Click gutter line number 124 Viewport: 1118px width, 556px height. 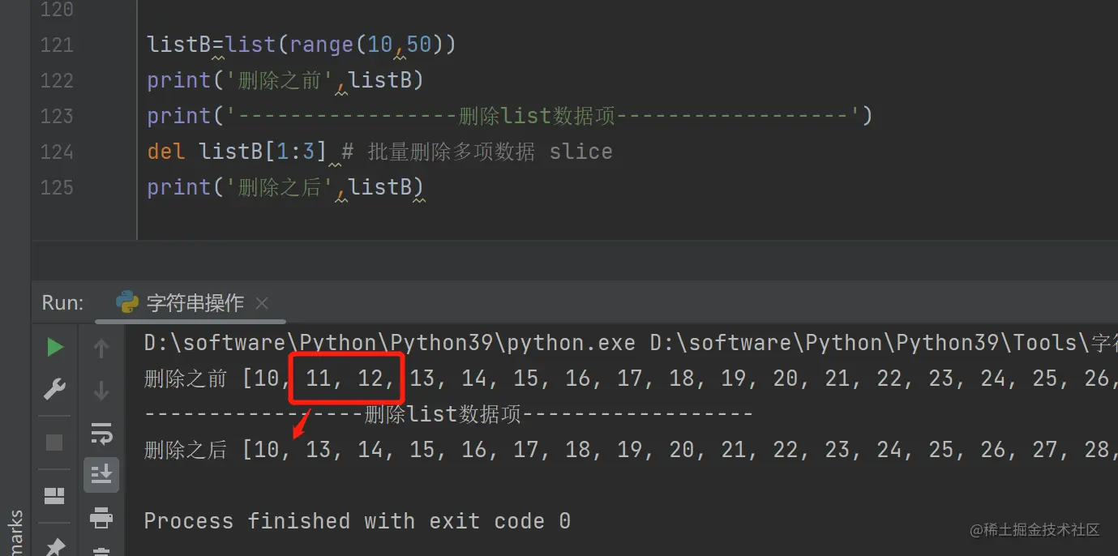pos(57,152)
